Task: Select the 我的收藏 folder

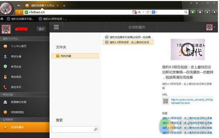Action: tap(75, 56)
